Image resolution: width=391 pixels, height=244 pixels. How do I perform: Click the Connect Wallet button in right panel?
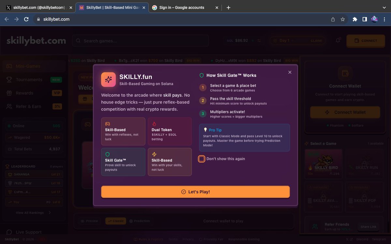click(345, 112)
